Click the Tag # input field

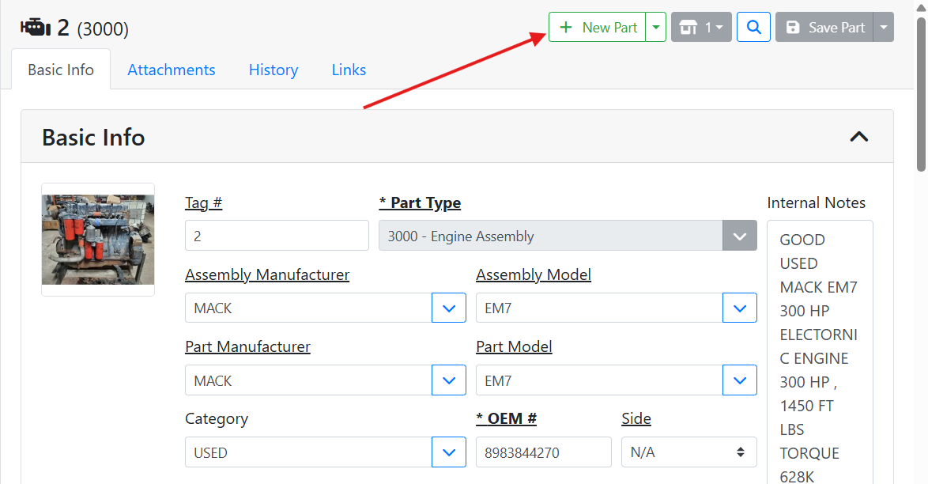coord(277,236)
